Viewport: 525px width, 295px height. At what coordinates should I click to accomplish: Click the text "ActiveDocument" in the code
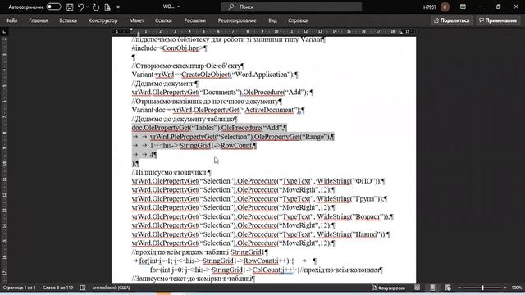(270, 110)
